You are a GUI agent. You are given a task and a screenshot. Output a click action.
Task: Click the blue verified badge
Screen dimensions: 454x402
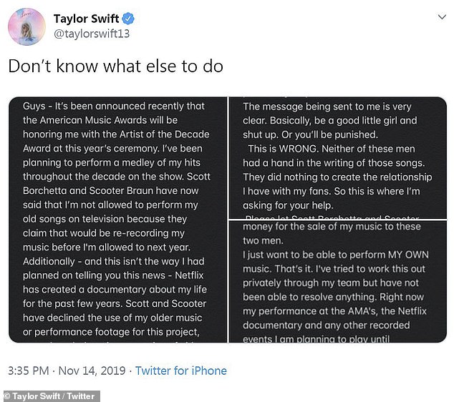click(128, 19)
